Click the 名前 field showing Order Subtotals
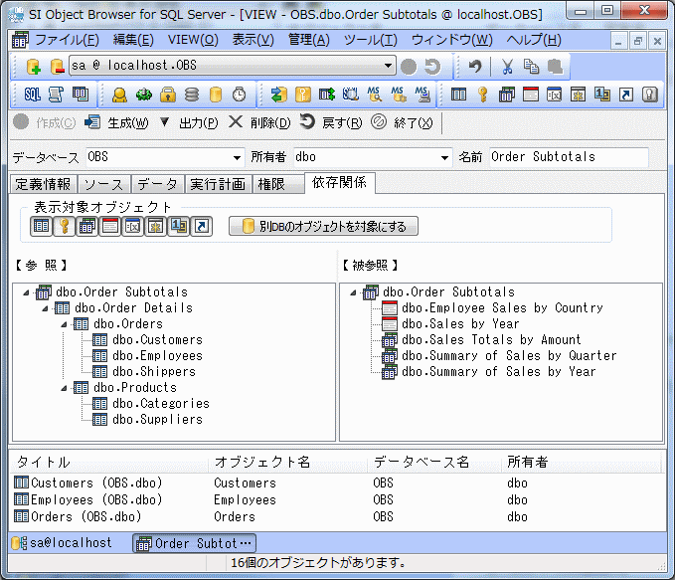The height and width of the screenshot is (580, 675). tap(567, 157)
